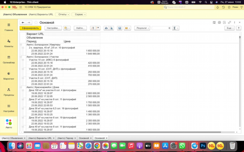Open (Авито) Варианты URL in section panel

(41, 15)
